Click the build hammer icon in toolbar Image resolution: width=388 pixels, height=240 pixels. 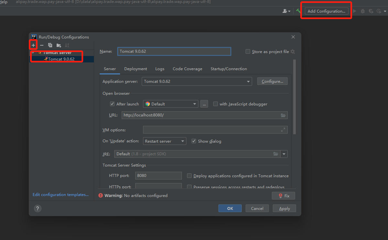click(x=298, y=11)
